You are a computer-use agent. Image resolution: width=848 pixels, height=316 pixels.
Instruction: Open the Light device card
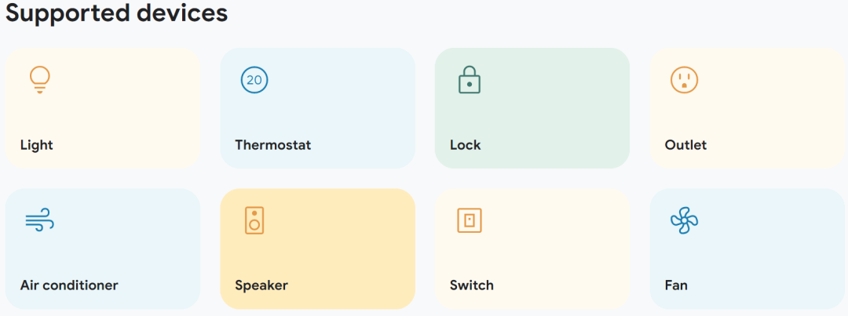point(103,108)
